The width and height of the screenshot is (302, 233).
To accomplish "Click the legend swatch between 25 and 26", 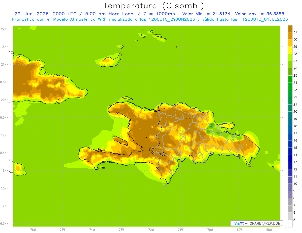I will [x=290, y=72].
